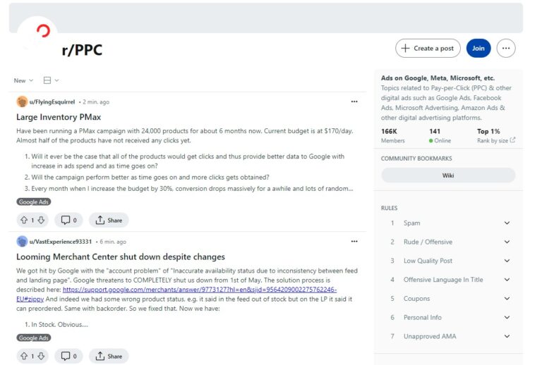Screen dimensions: 542x365
Task: Expand the Unapproved AMA rule
Action: (x=506, y=336)
